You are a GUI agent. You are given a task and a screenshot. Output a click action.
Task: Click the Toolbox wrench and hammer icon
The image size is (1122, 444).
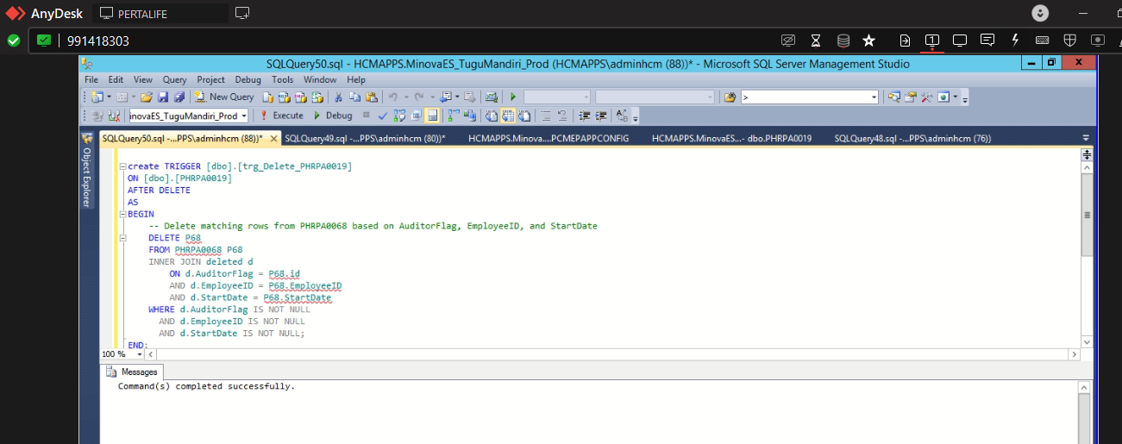click(927, 97)
